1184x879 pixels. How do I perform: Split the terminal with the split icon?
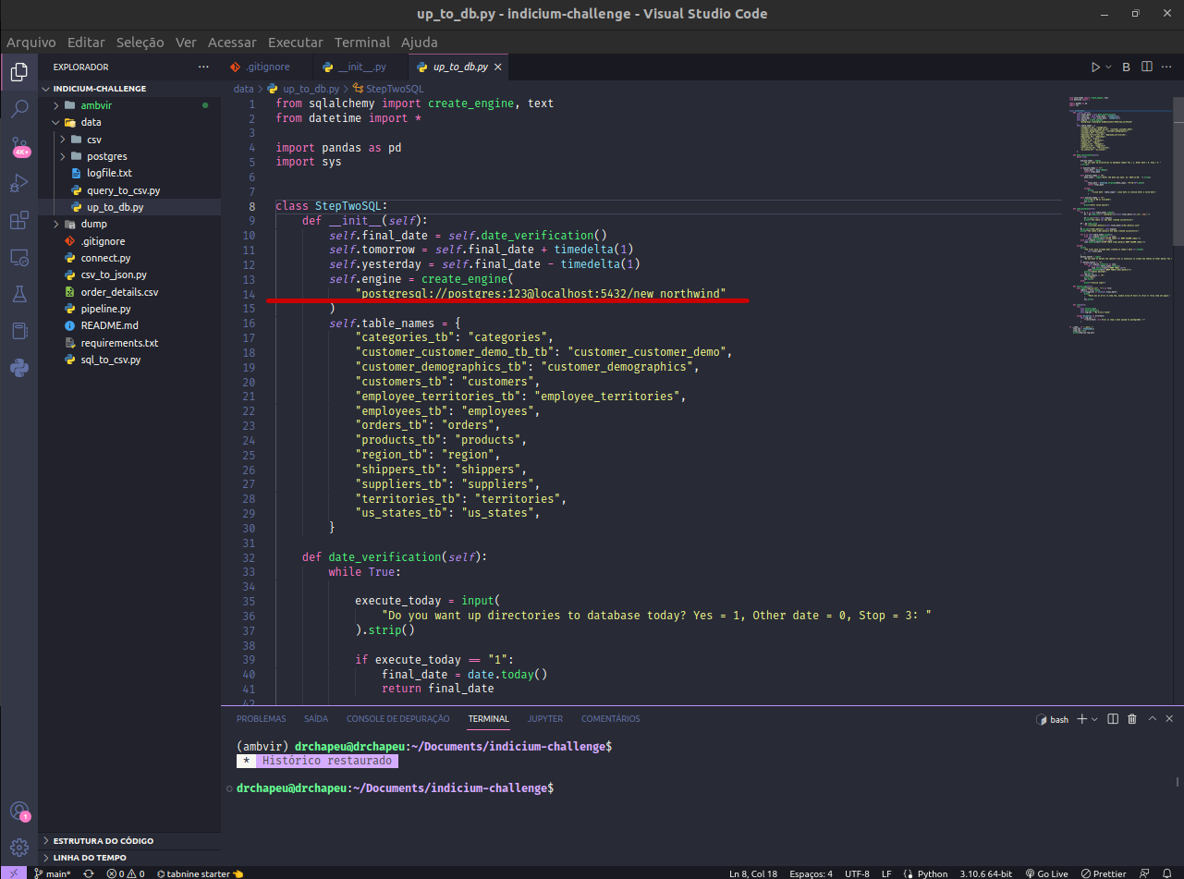[x=1112, y=718]
